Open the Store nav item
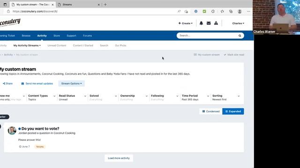 pyautogui.click(x=57, y=35)
